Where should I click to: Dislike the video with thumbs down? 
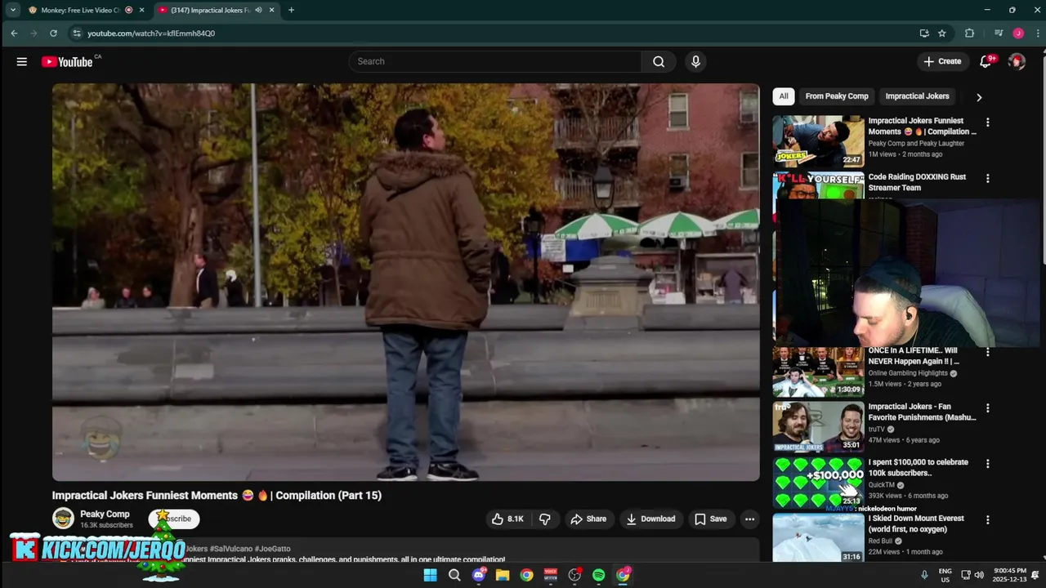pyautogui.click(x=545, y=519)
